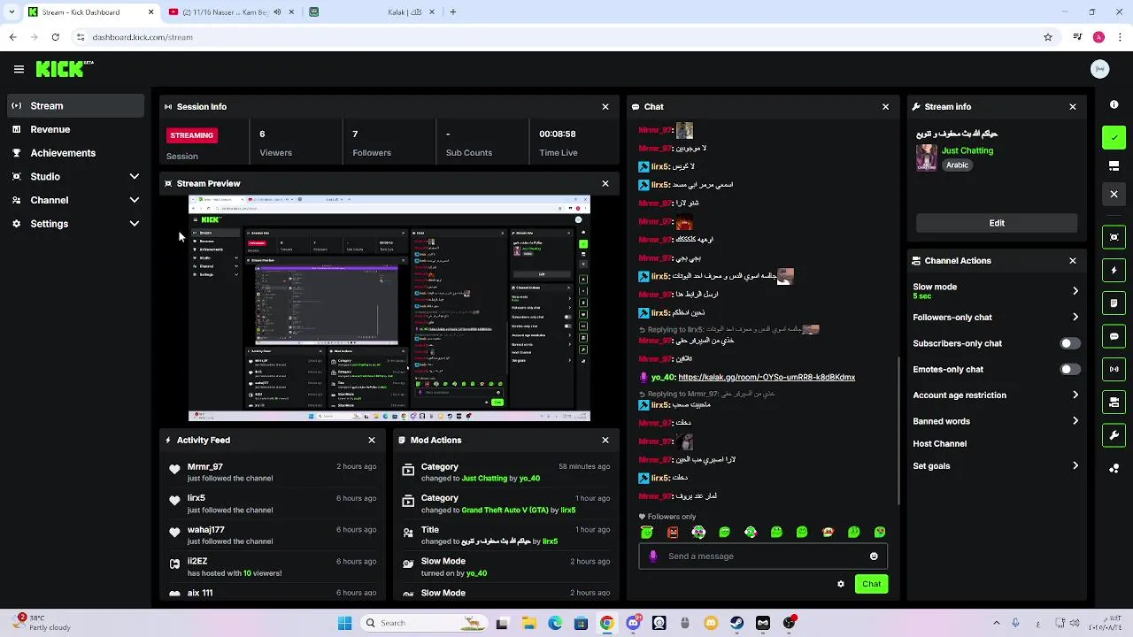The width and height of the screenshot is (1133, 637).
Task: Click the red STREAMING status badge
Action: point(192,135)
